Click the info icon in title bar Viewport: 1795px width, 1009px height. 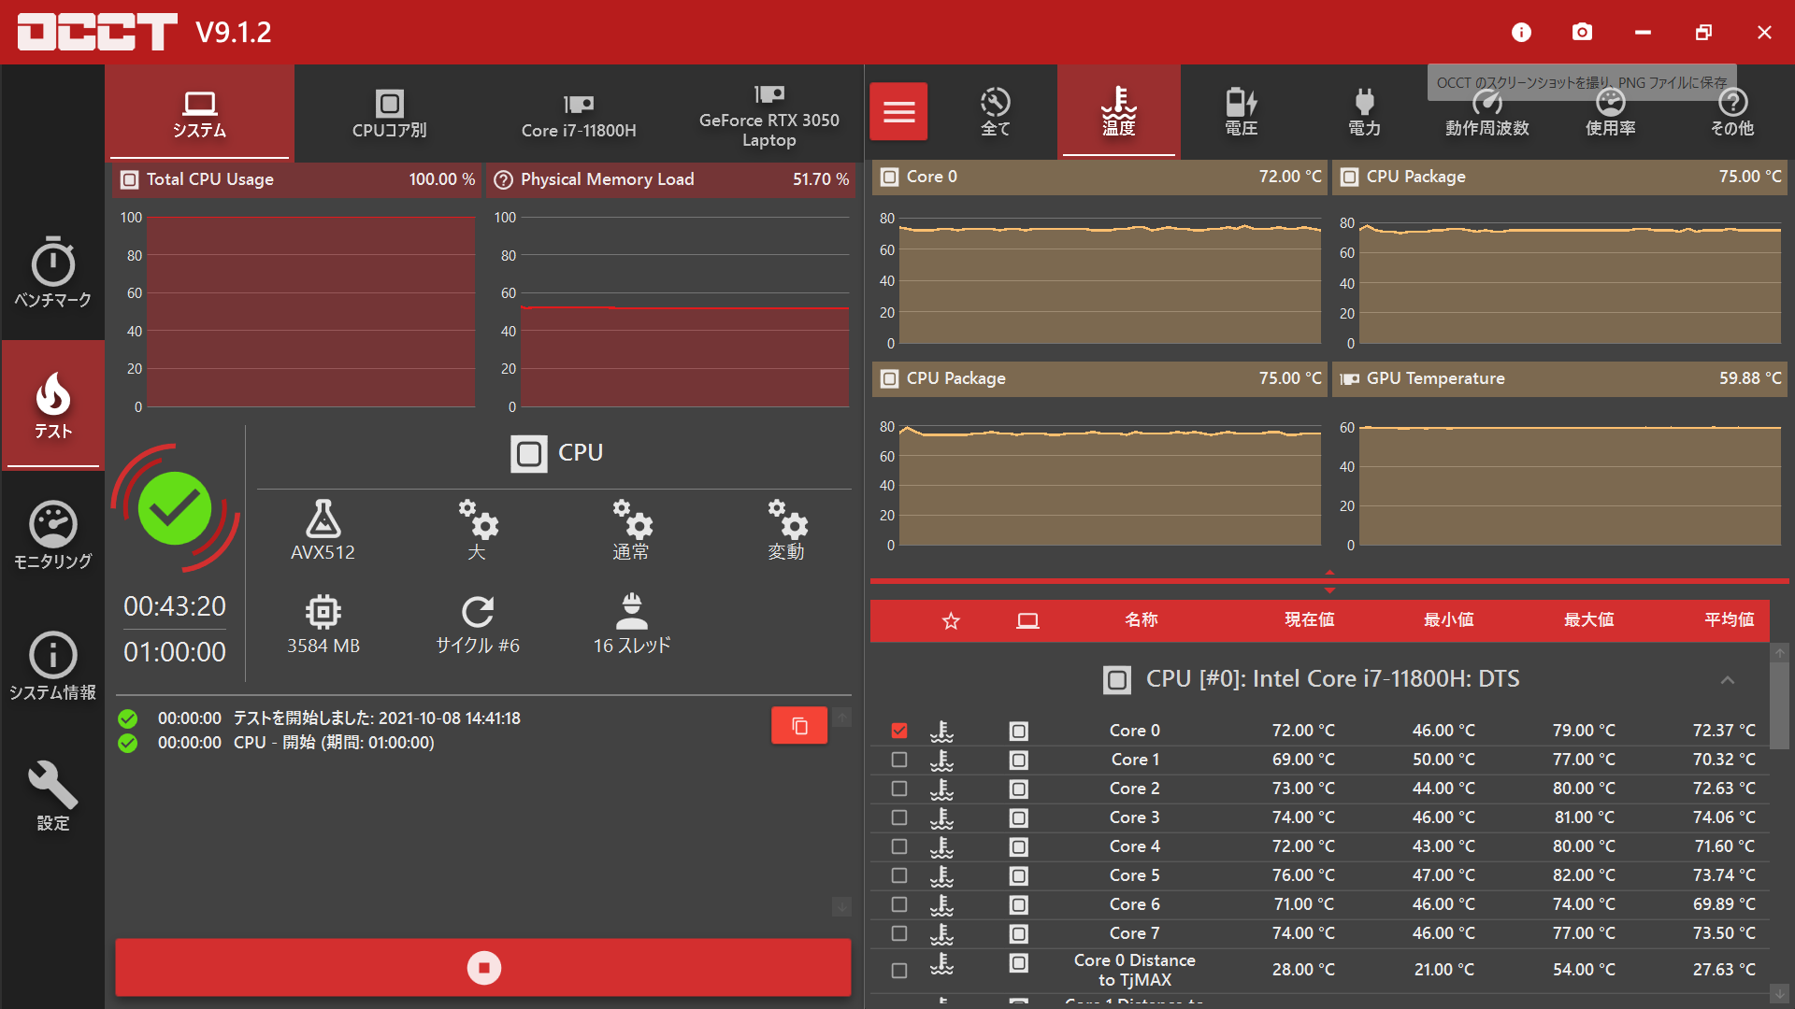coord(1521,33)
